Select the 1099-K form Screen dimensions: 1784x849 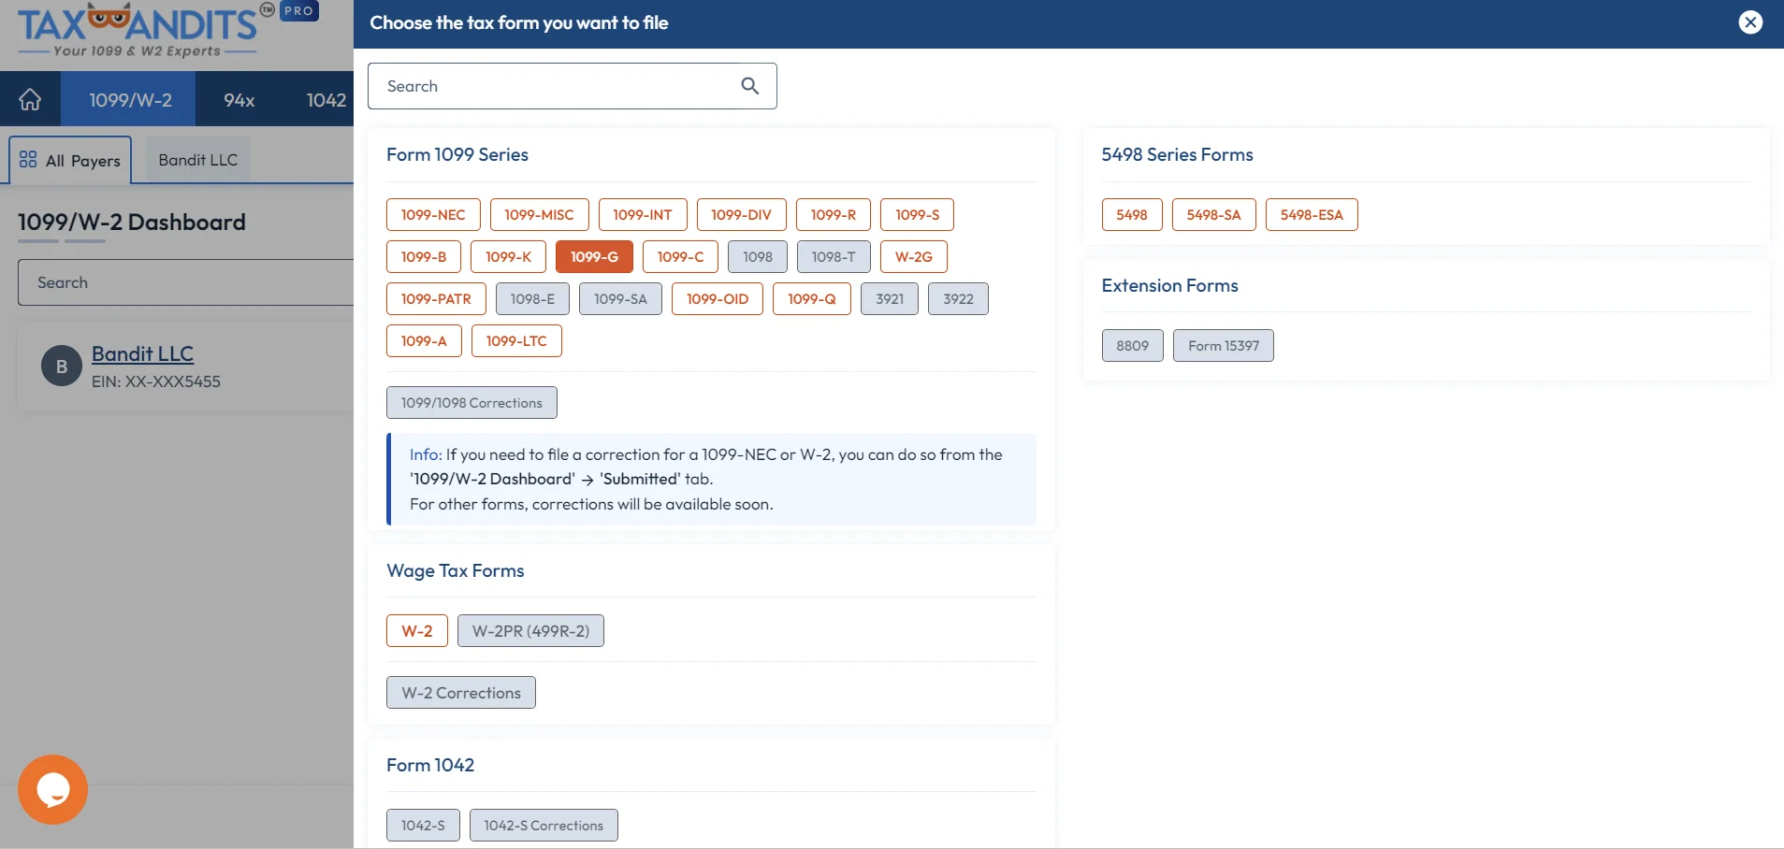pyautogui.click(x=509, y=256)
